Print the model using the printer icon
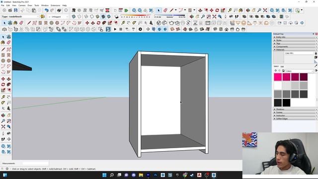Image resolution: width=318 pixels, height=179 pixels. [x=59, y=10]
